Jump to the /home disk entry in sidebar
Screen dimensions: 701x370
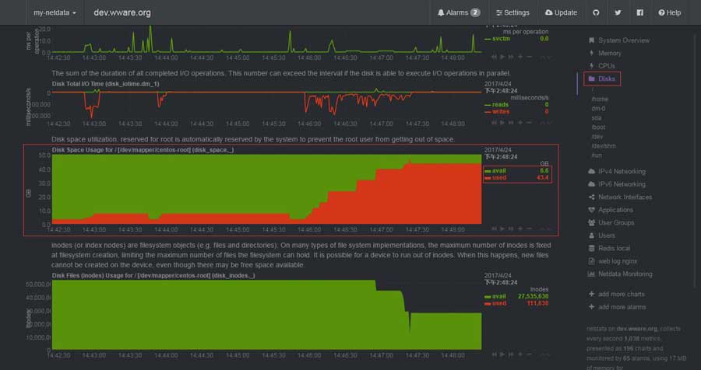pyautogui.click(x=600, y=99)
